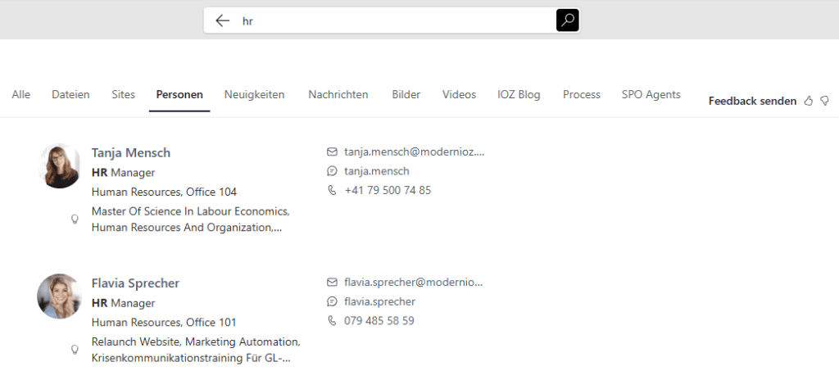Switch to the Nachrichten tab
The image size is (839, 389).
click(338, 95)
